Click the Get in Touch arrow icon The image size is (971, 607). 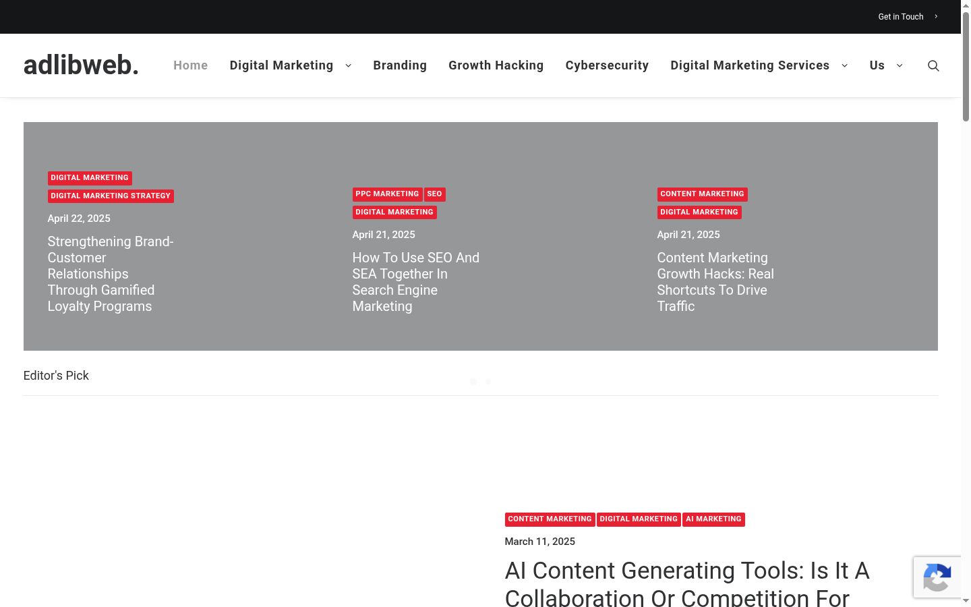pos(936,16)
